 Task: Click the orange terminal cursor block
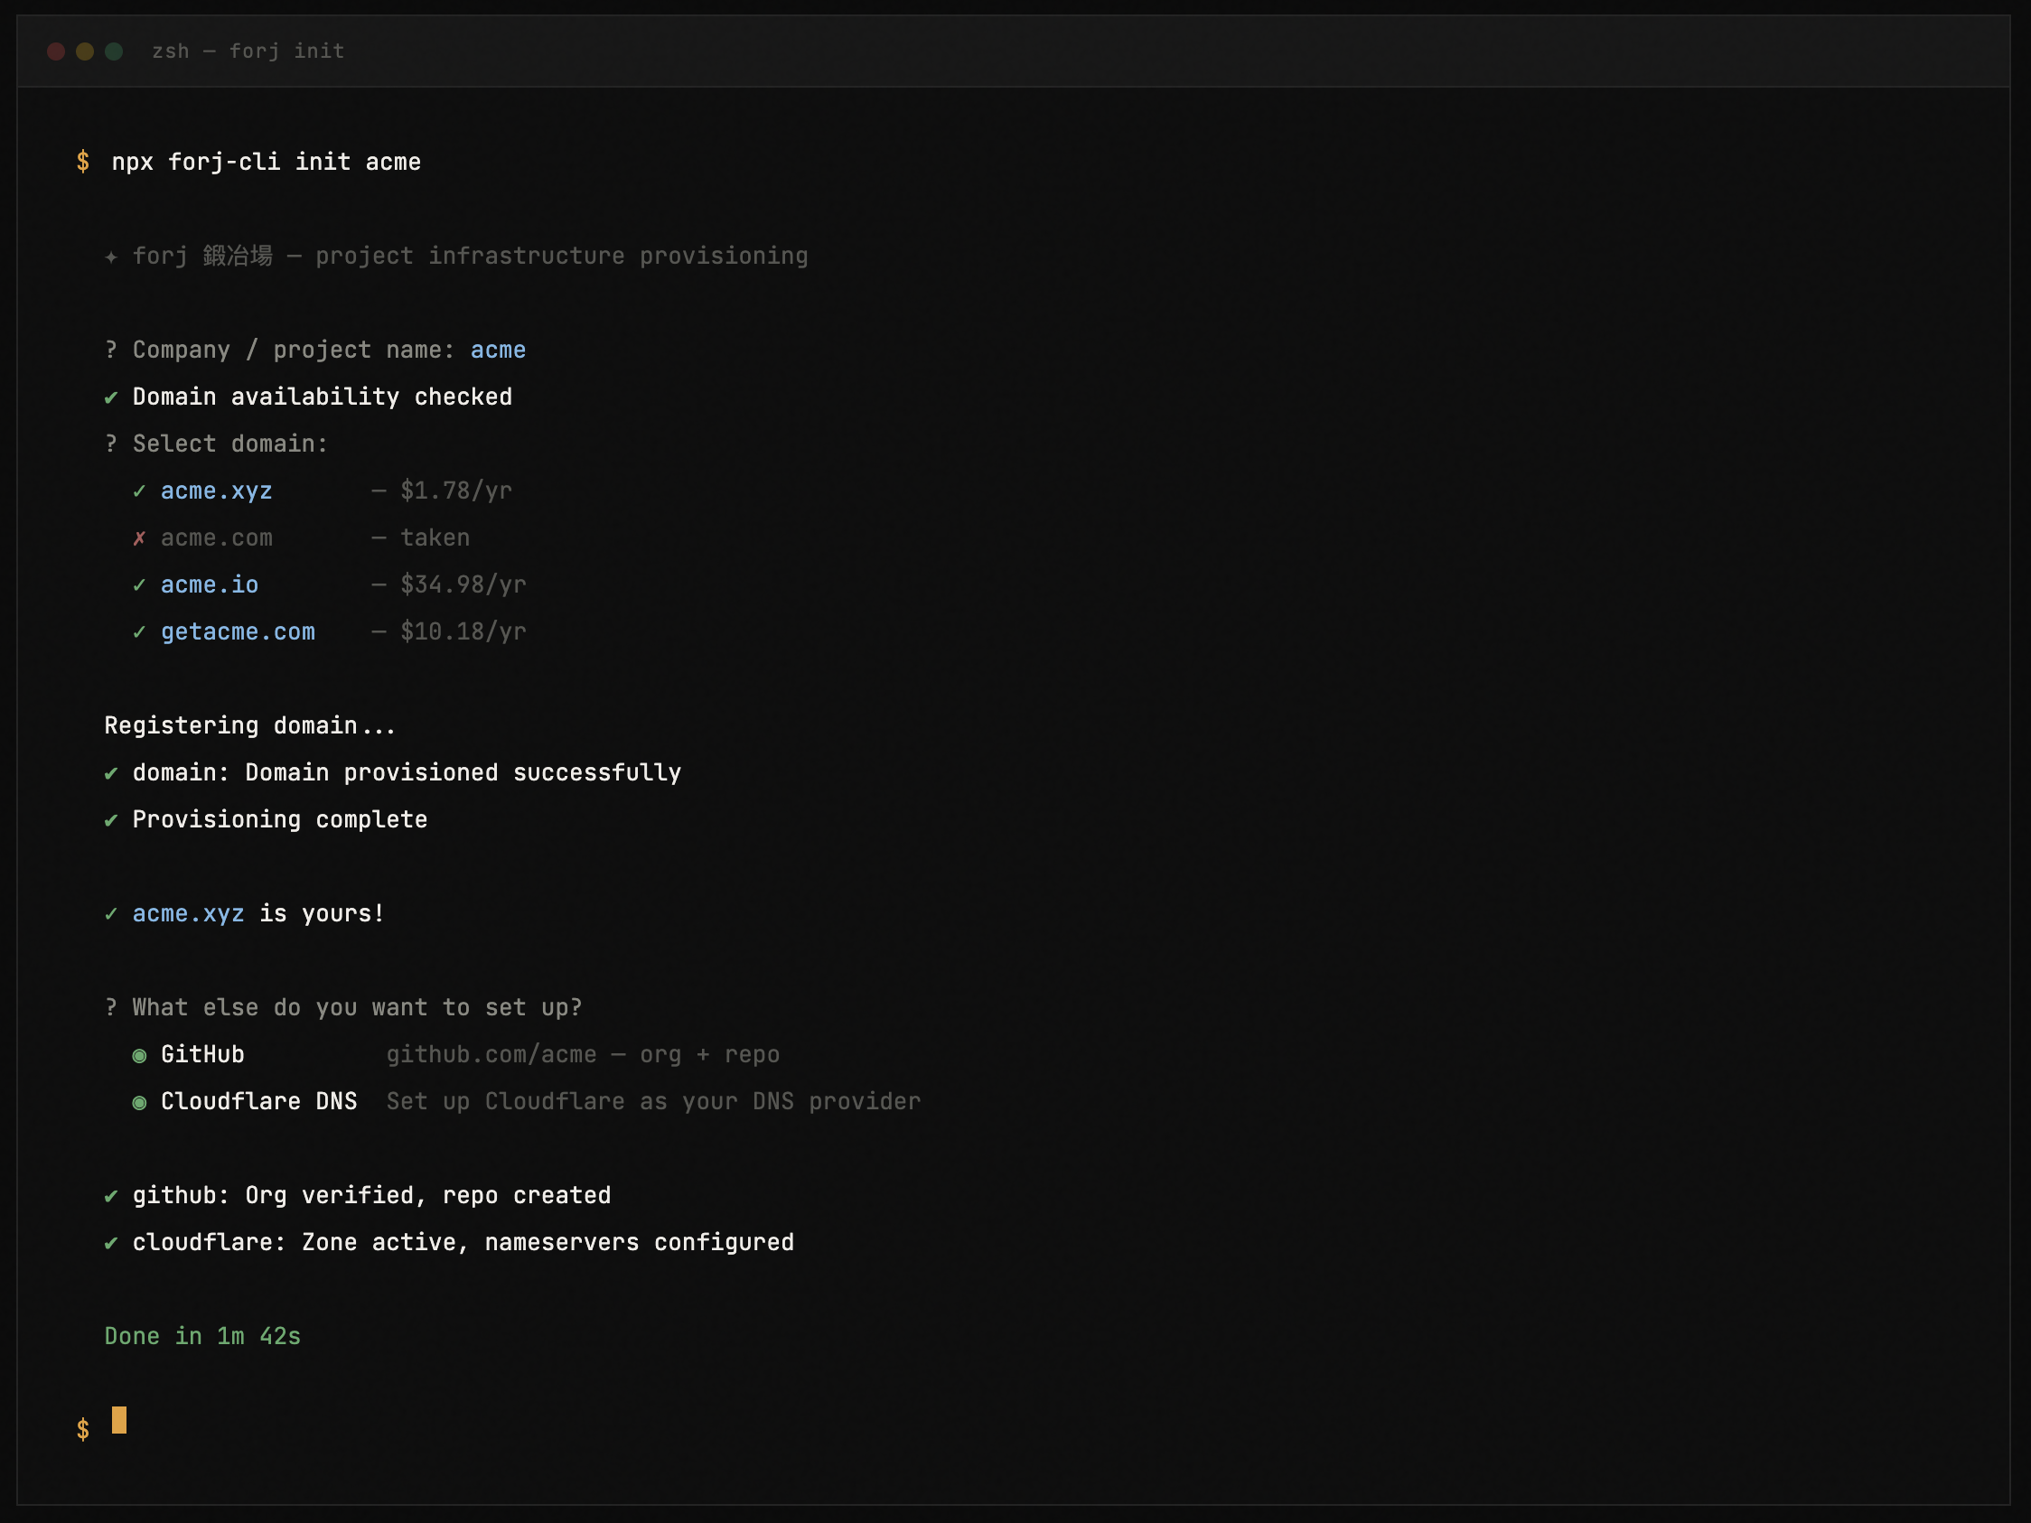119,1419
